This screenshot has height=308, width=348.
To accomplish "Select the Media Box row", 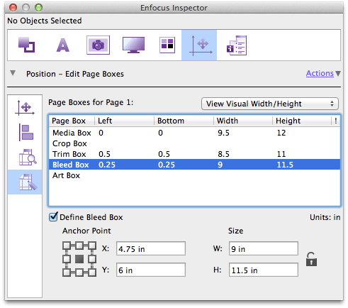I will point(194,133).
